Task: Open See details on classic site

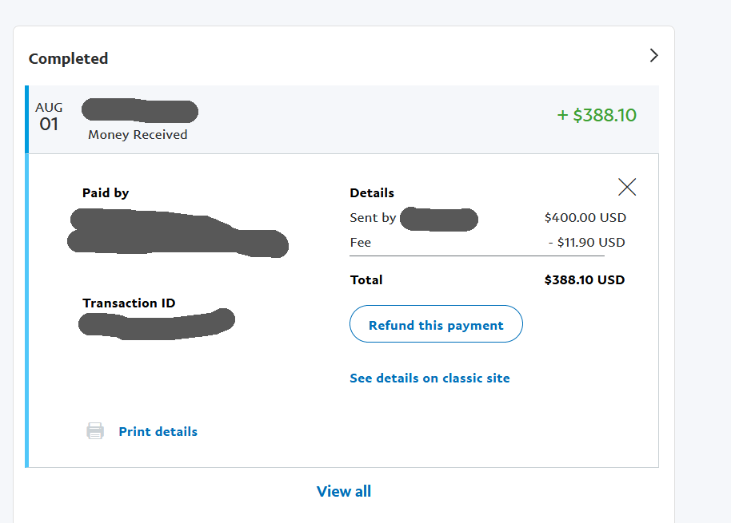Action: tap(429, 378)
